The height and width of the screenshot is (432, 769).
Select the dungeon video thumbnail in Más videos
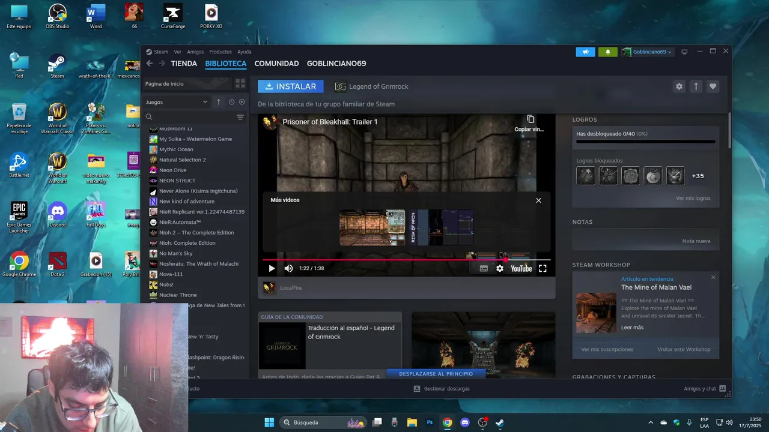(x=372, y=227)
